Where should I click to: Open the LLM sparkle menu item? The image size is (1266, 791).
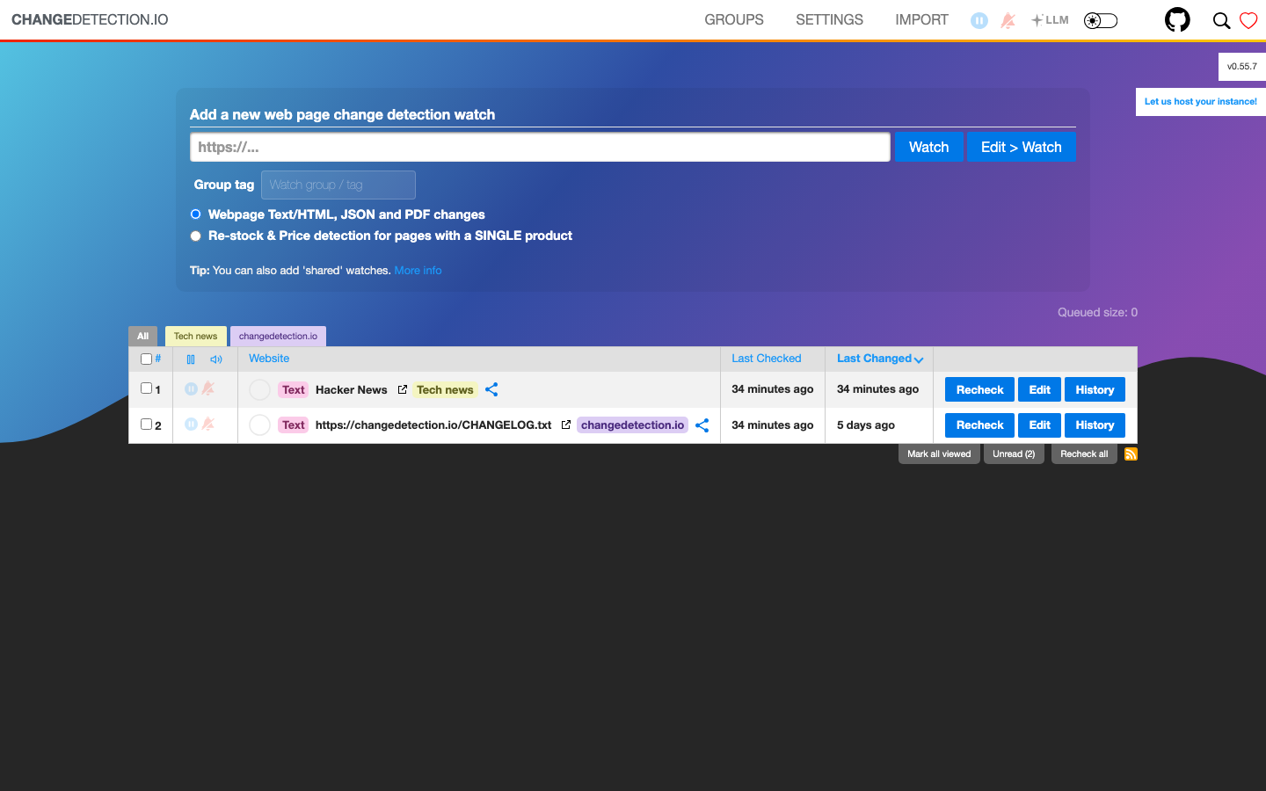[x=1050, y=20]
